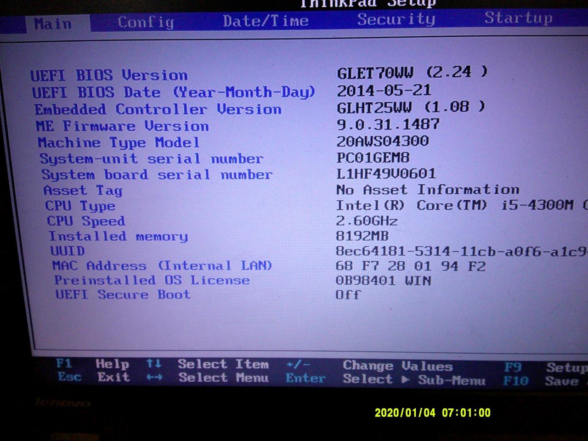Click the F1 key hint
This screenshot has height=441, width=588.
[x=64, y=364]
